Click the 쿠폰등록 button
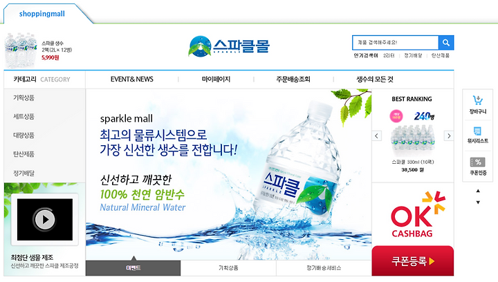 click(x=412, y=261)
